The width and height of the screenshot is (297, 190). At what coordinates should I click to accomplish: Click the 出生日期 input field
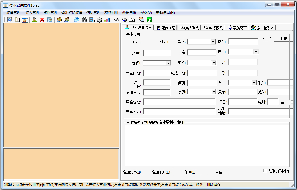[157, 73]
